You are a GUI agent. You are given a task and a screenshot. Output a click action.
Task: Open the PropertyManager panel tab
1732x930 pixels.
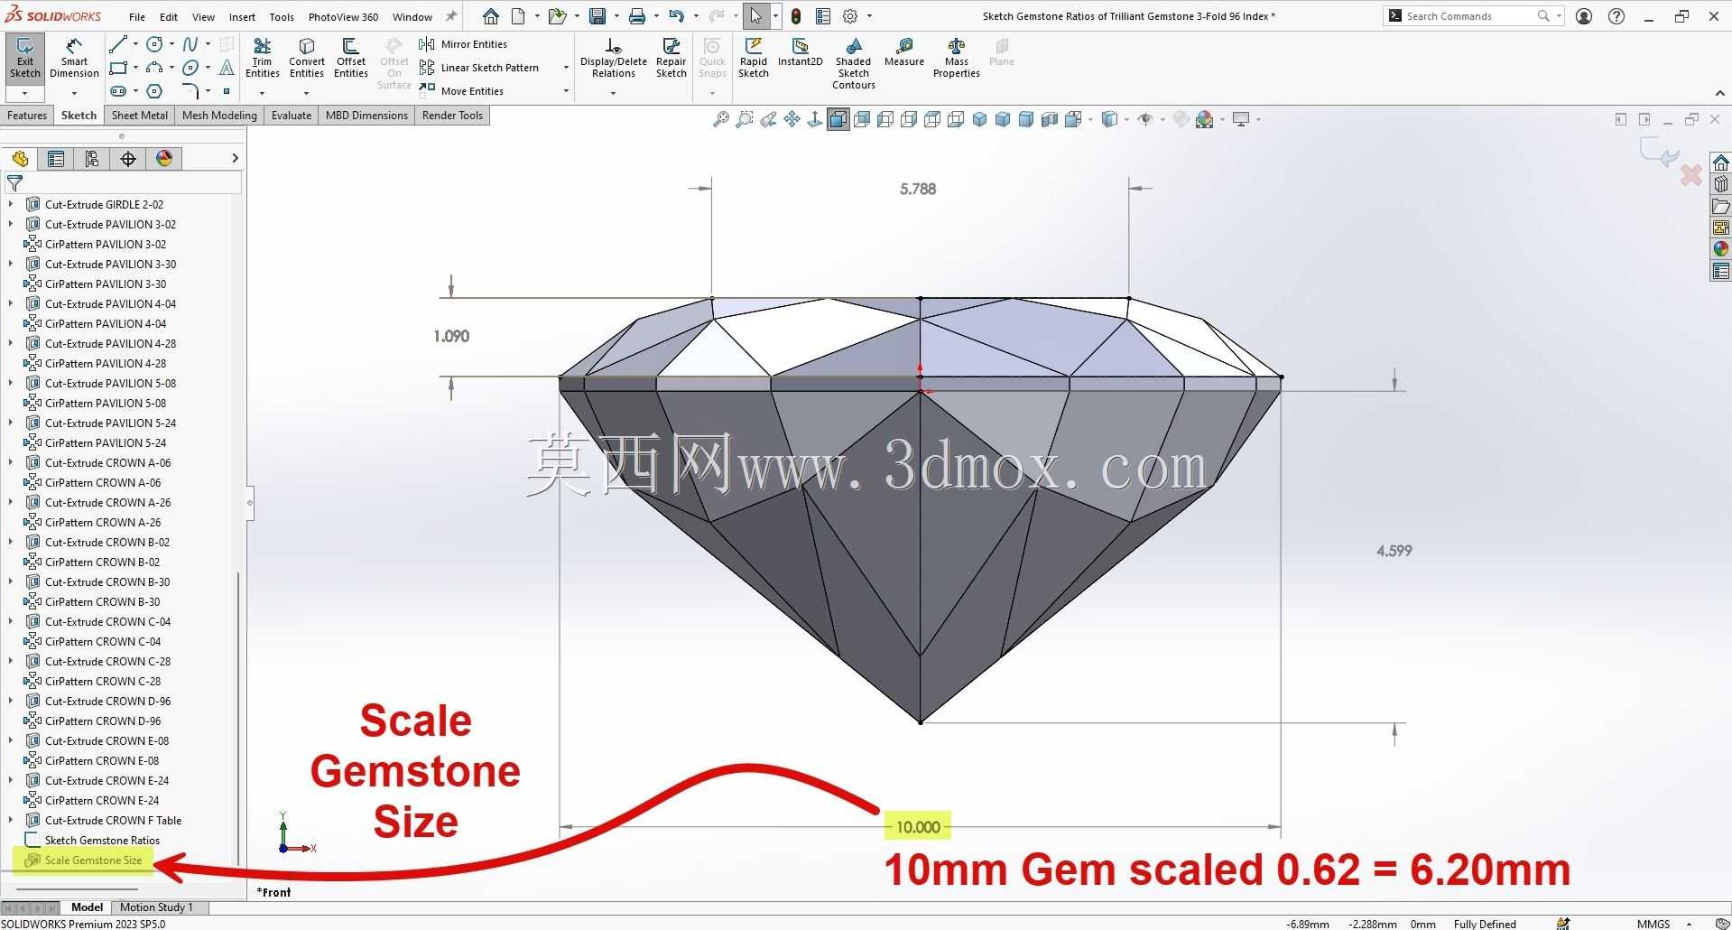pos(56,159)
